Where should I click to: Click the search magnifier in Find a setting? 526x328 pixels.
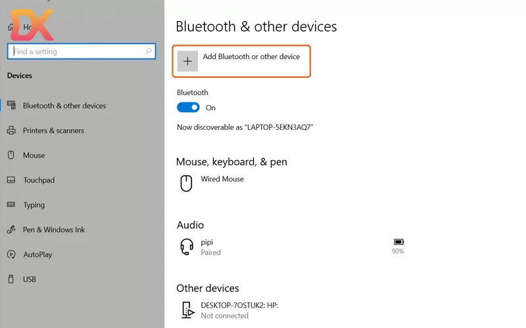[149, 51]
